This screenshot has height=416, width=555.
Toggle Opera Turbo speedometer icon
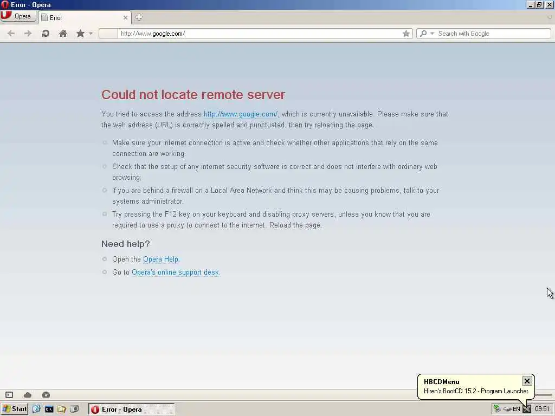click(x=46, y=395)
